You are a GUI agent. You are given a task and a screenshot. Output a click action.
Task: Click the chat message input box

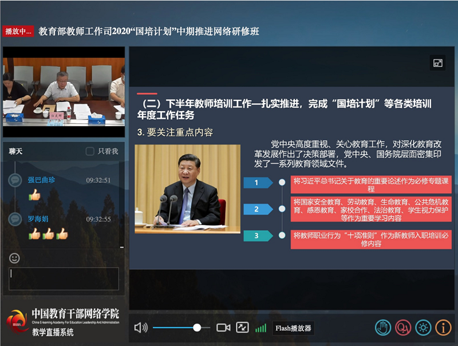tap(64, 278)
